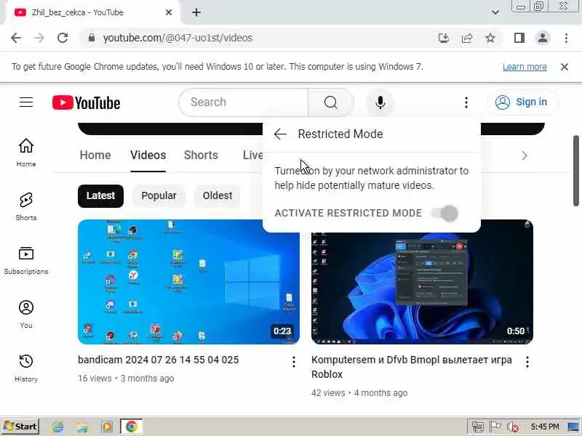The image size is (582, 436).
Task: Open the You section in sidebar
Action: click(x=26, y=314)
